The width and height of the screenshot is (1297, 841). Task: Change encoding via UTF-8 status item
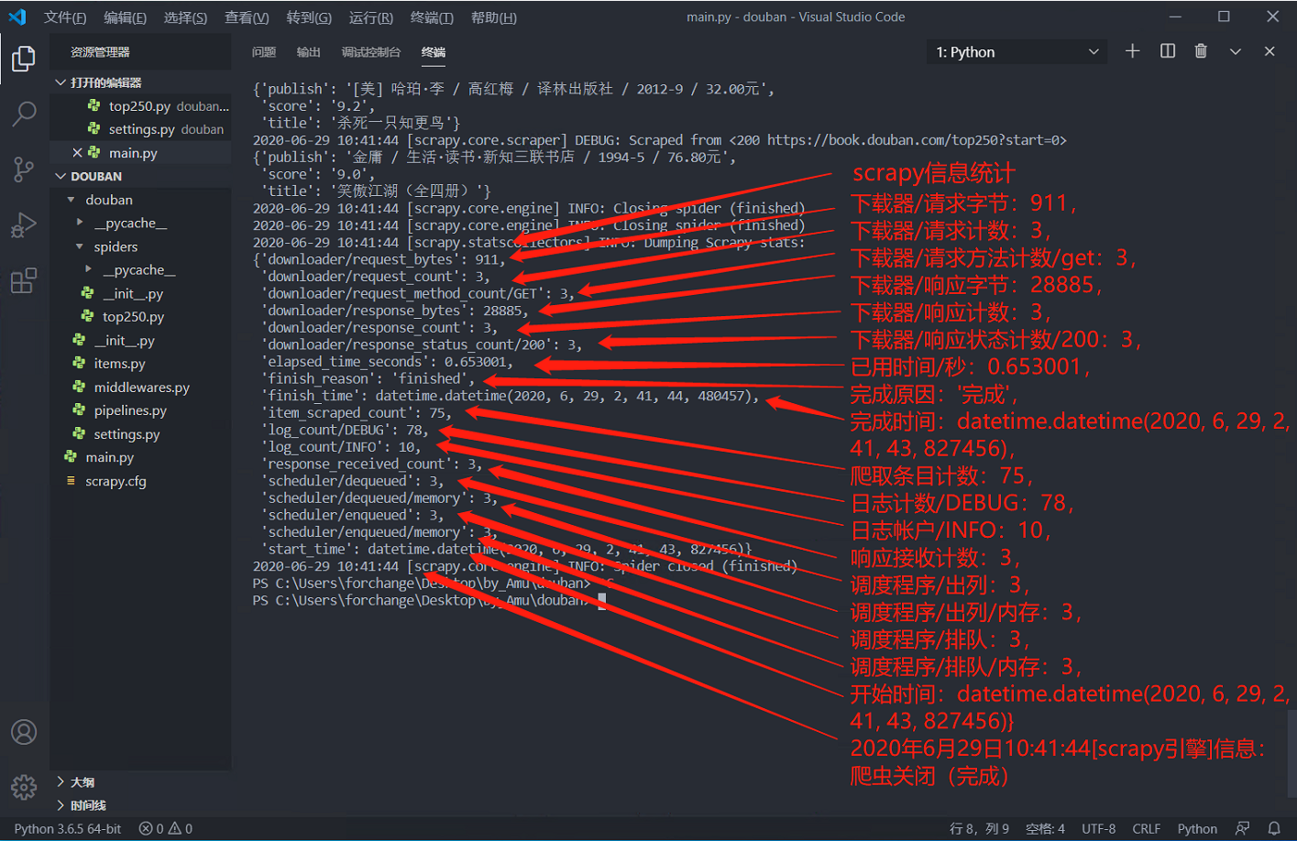click(x=1098, y=828)
